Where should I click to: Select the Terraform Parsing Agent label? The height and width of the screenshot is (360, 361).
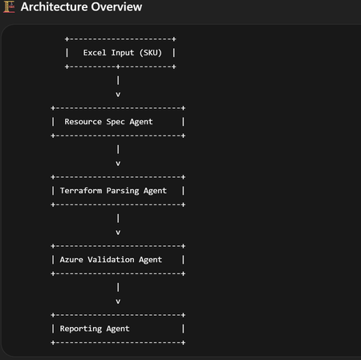(x=113, y=191)
